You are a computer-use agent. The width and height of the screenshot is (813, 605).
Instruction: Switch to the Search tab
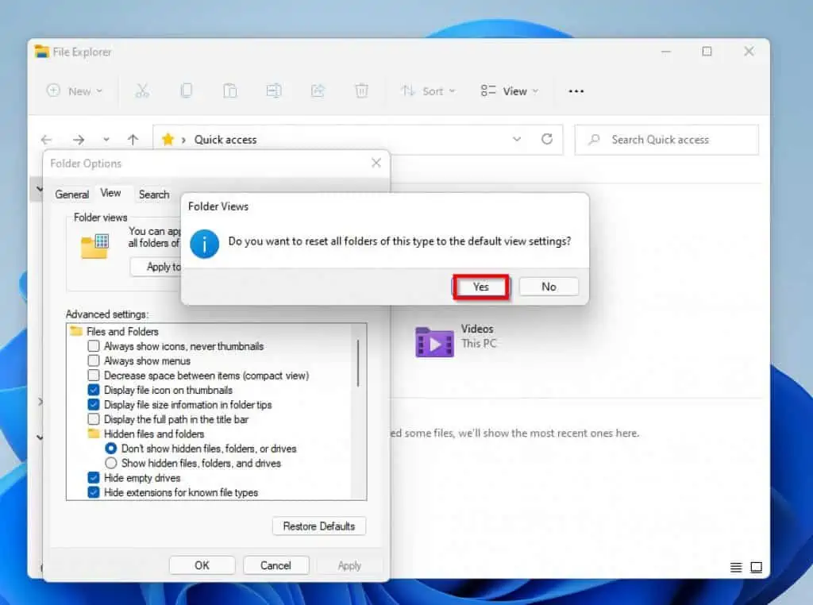154,195
